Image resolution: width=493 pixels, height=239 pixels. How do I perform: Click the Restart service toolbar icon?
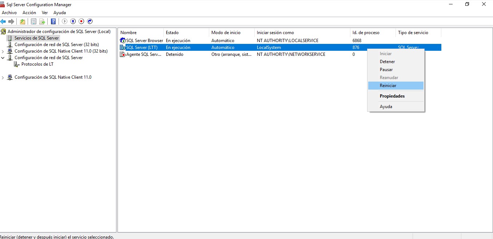click(90, 21)
